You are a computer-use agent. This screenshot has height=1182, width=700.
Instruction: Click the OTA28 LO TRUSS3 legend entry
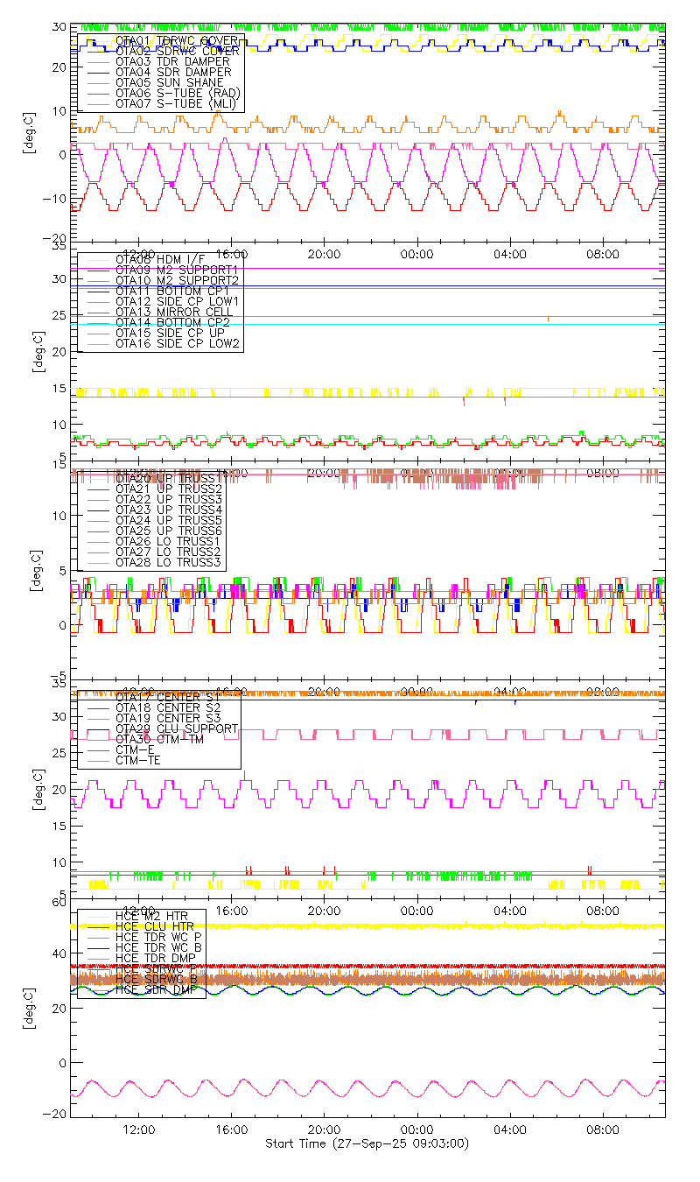click(169, 562)
